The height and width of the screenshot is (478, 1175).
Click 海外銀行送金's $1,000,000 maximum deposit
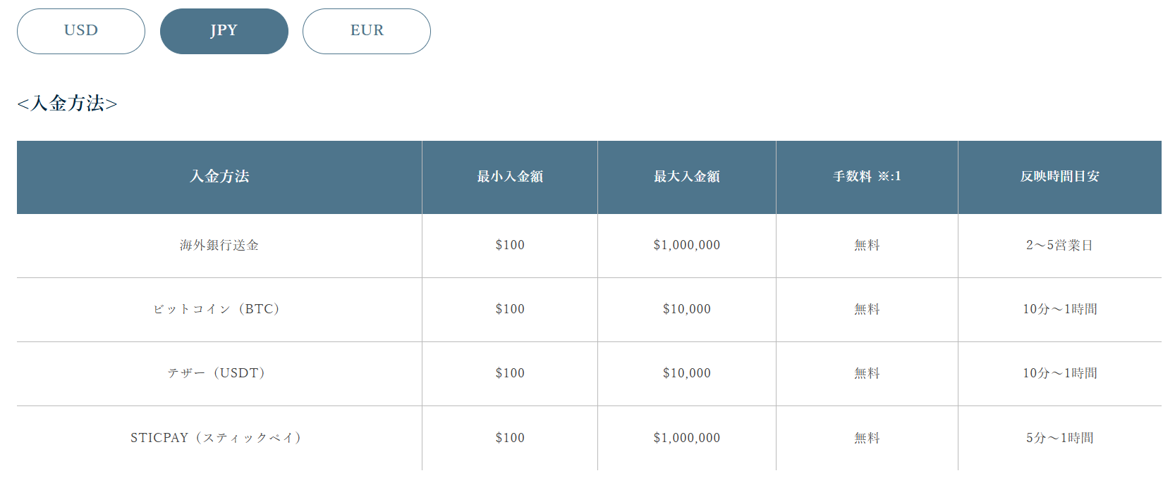[x=687, y=245]
